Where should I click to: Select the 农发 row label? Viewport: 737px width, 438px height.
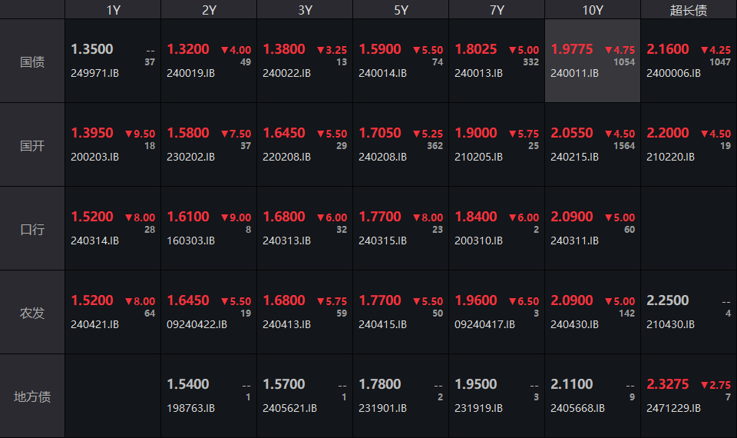[32, 313]
